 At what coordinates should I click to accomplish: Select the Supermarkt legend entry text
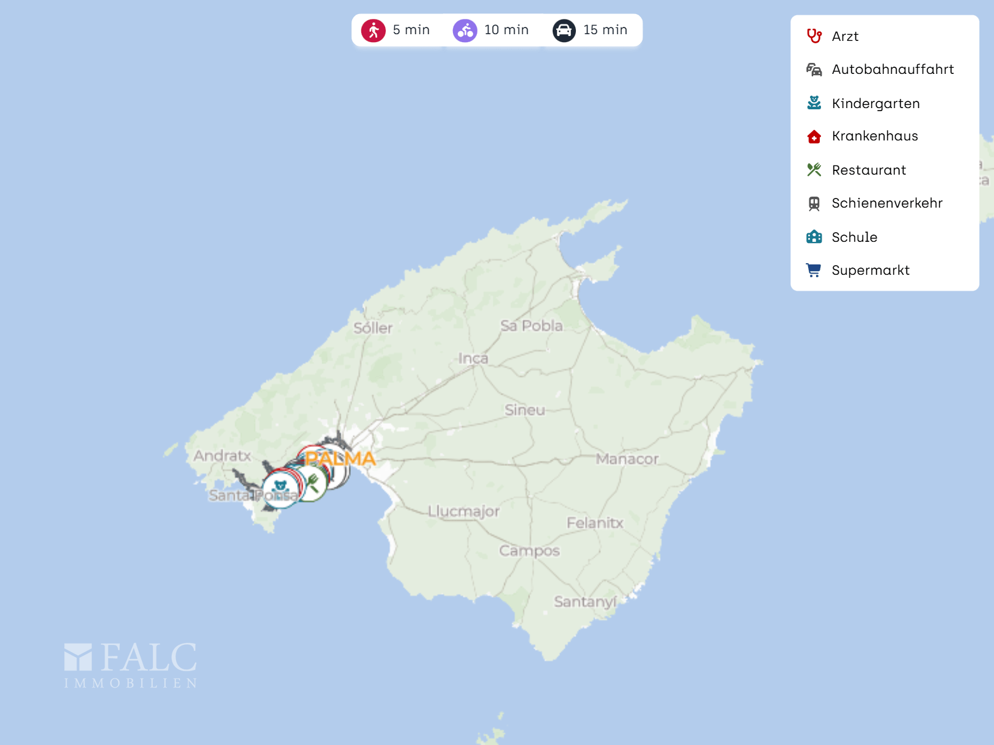pos(871,270)
